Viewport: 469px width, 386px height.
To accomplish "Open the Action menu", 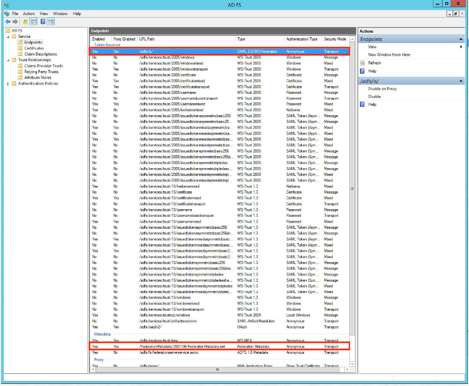I will point(29,13).
